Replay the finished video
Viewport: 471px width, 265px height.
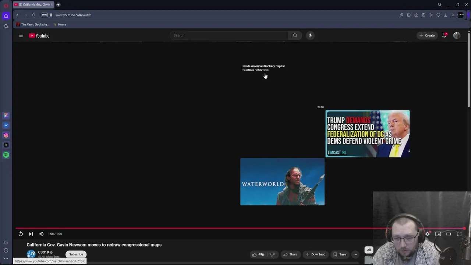tap(21, 234)
